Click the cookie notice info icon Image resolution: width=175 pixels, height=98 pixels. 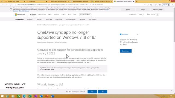(x=11, y=9)
